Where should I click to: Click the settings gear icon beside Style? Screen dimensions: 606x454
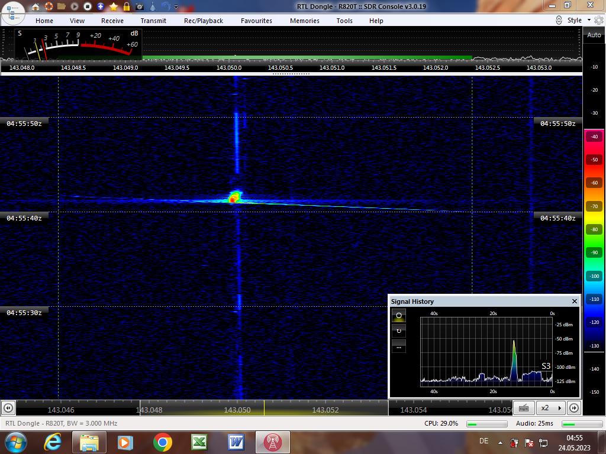(599, 20)
